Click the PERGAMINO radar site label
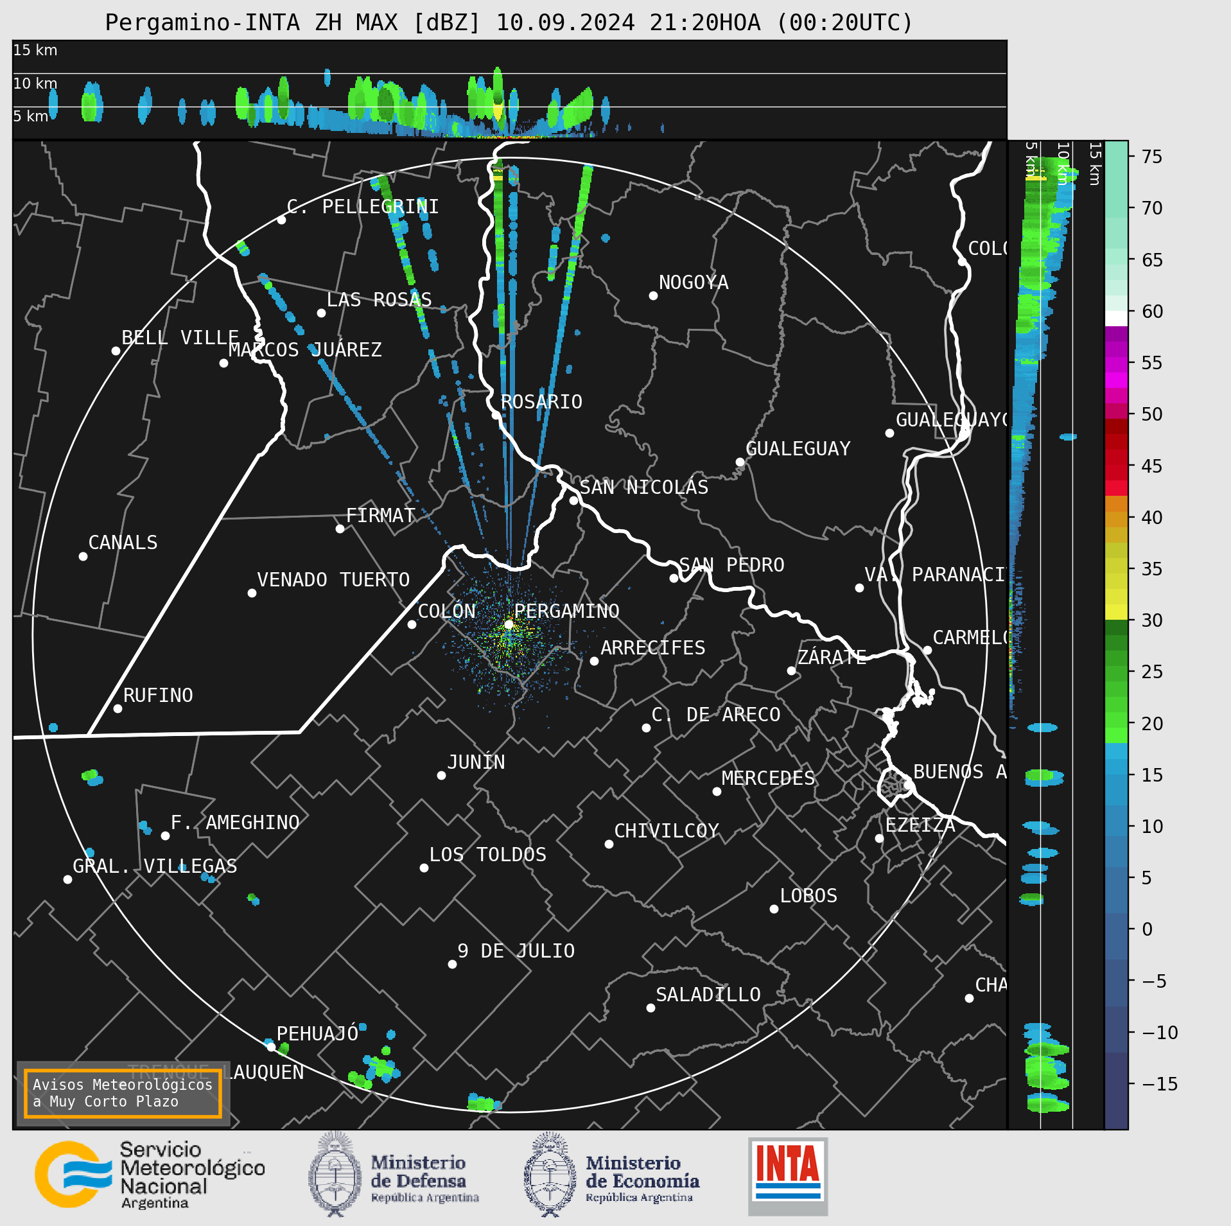Image resolution: width=1231 pixels, height=1226 pixels. pos(567,611)
